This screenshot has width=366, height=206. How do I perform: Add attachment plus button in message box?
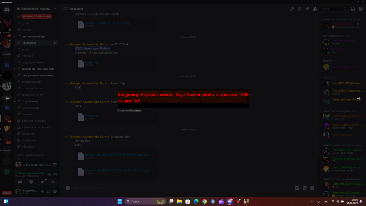coord(68,188)
